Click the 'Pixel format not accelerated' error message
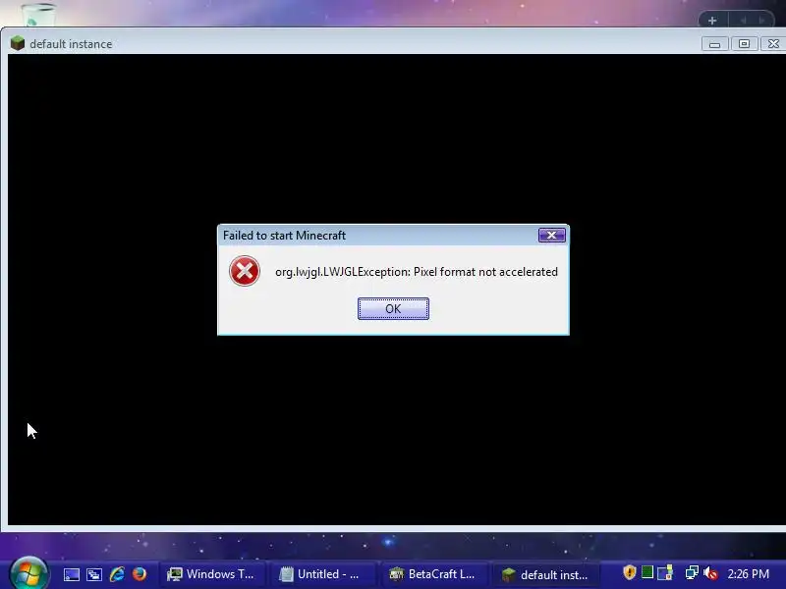This screenshot has height=589, width=786. [485, 272]
